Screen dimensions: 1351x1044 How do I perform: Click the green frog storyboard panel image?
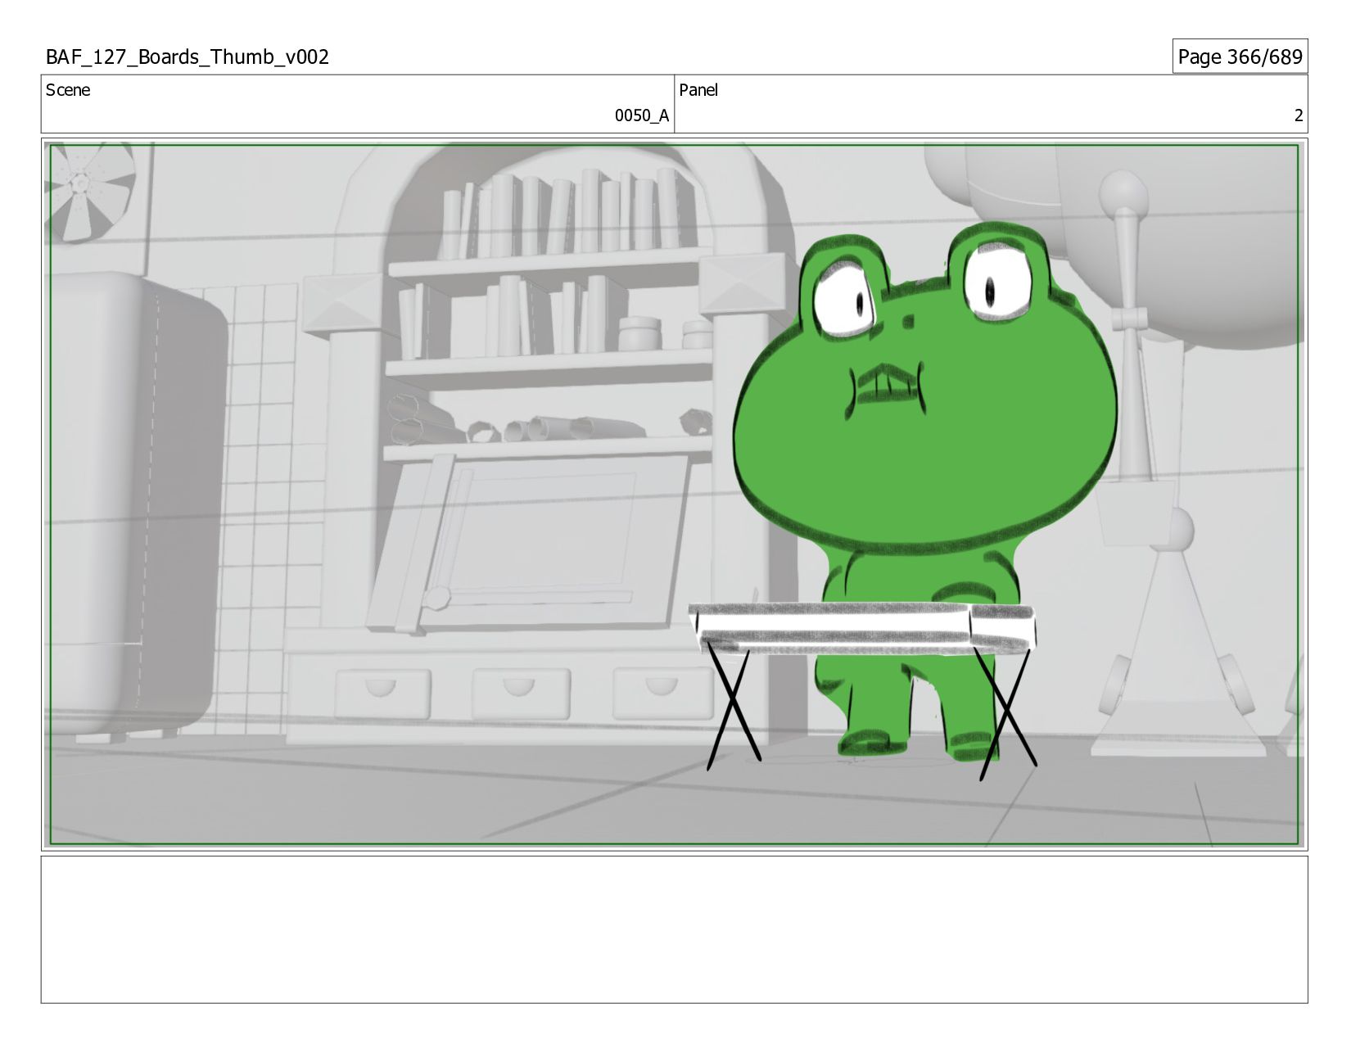point(674,495)
